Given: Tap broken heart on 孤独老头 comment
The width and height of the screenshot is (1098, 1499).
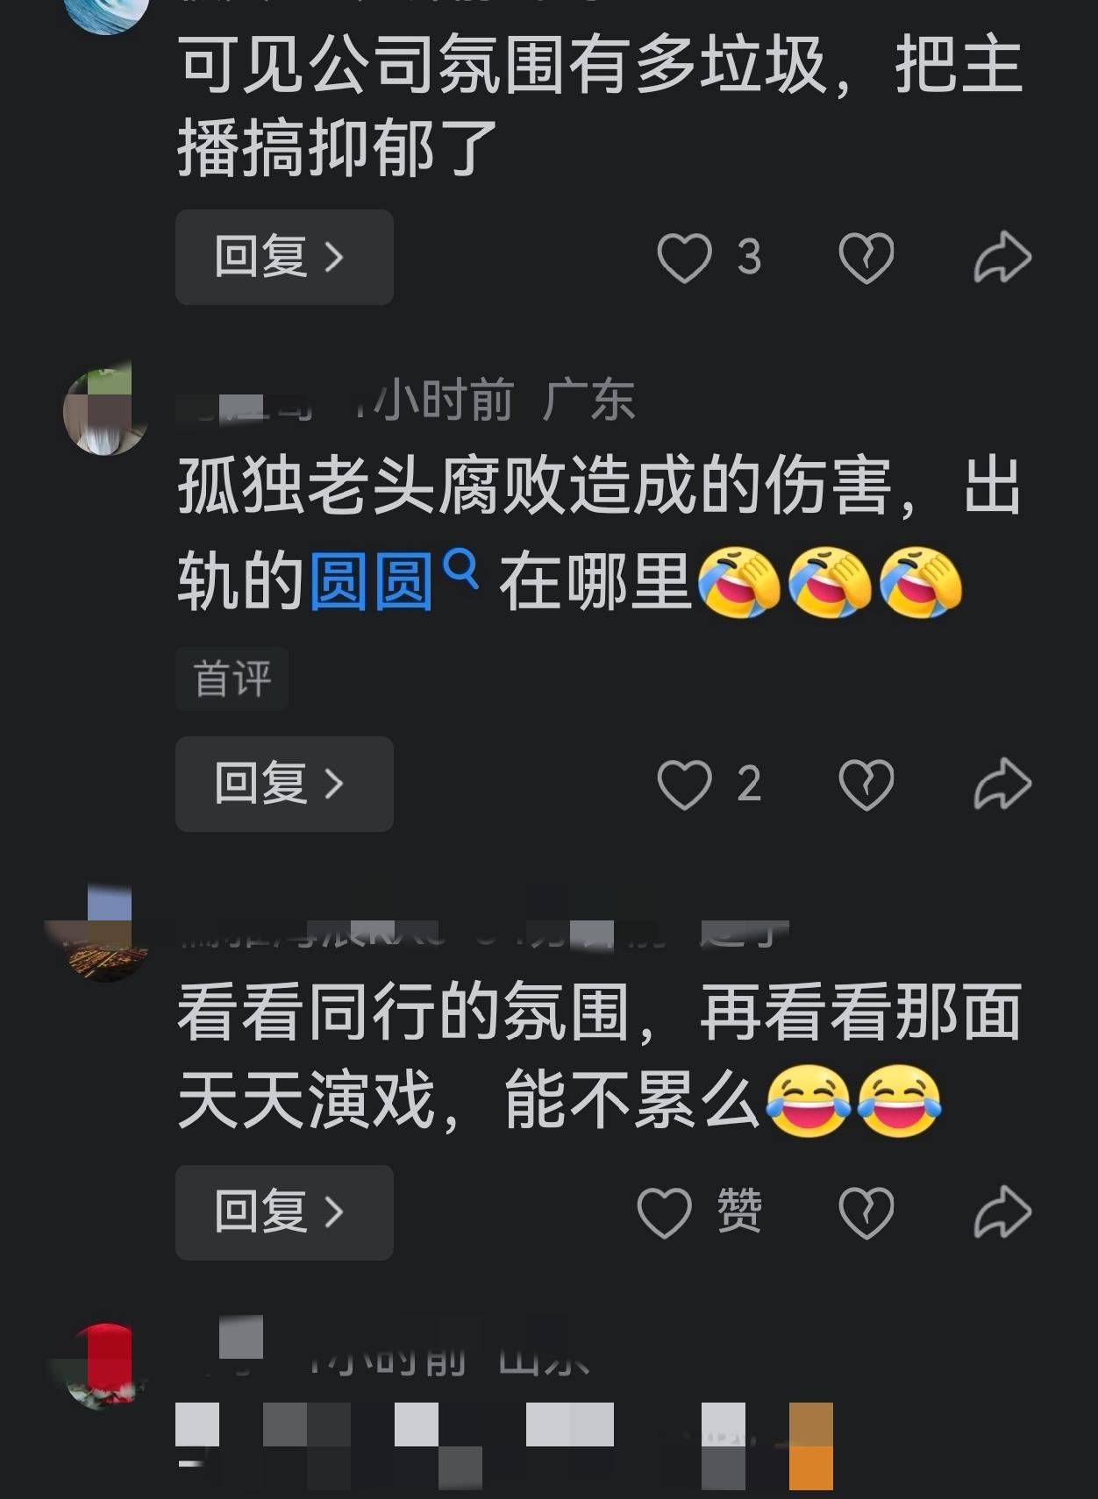Looking at the screenshot, I should [x=866, y=784].
